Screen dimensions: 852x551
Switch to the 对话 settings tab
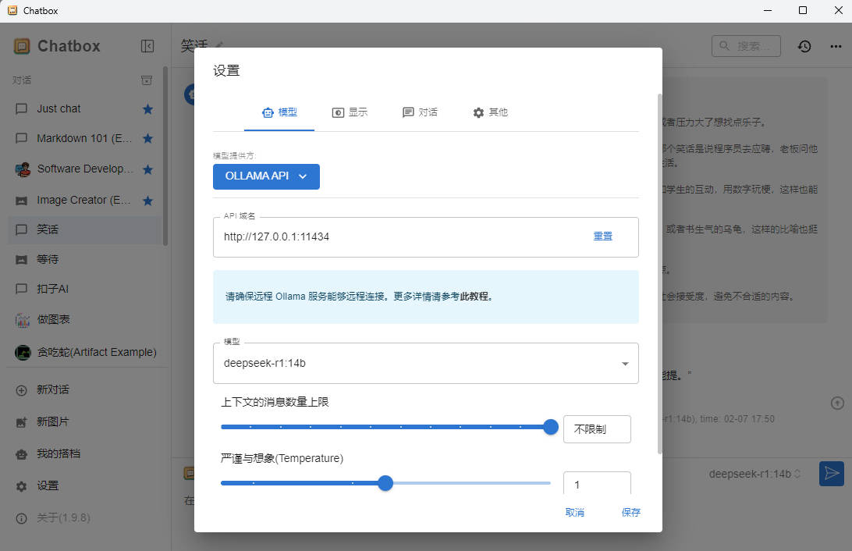(420, 112)
